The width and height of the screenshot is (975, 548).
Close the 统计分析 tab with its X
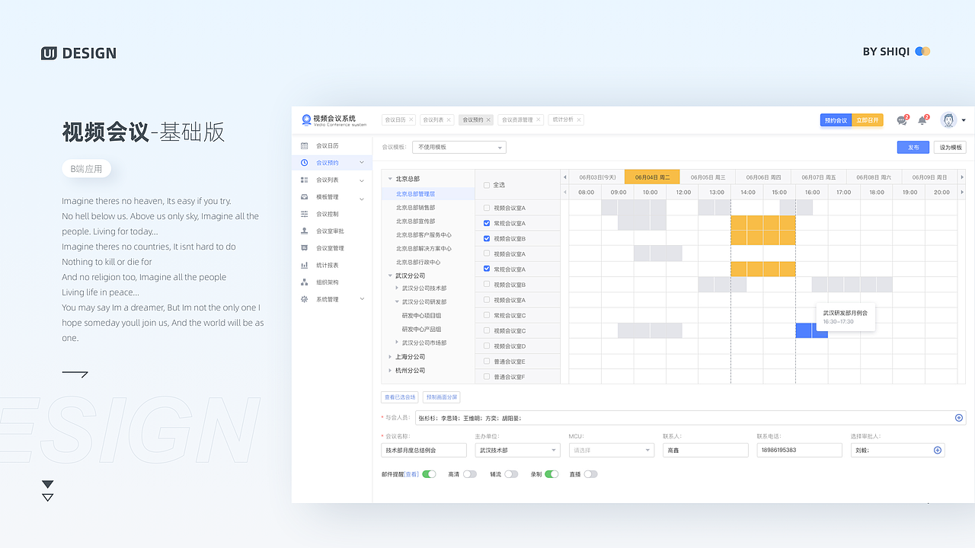[579, 119]
